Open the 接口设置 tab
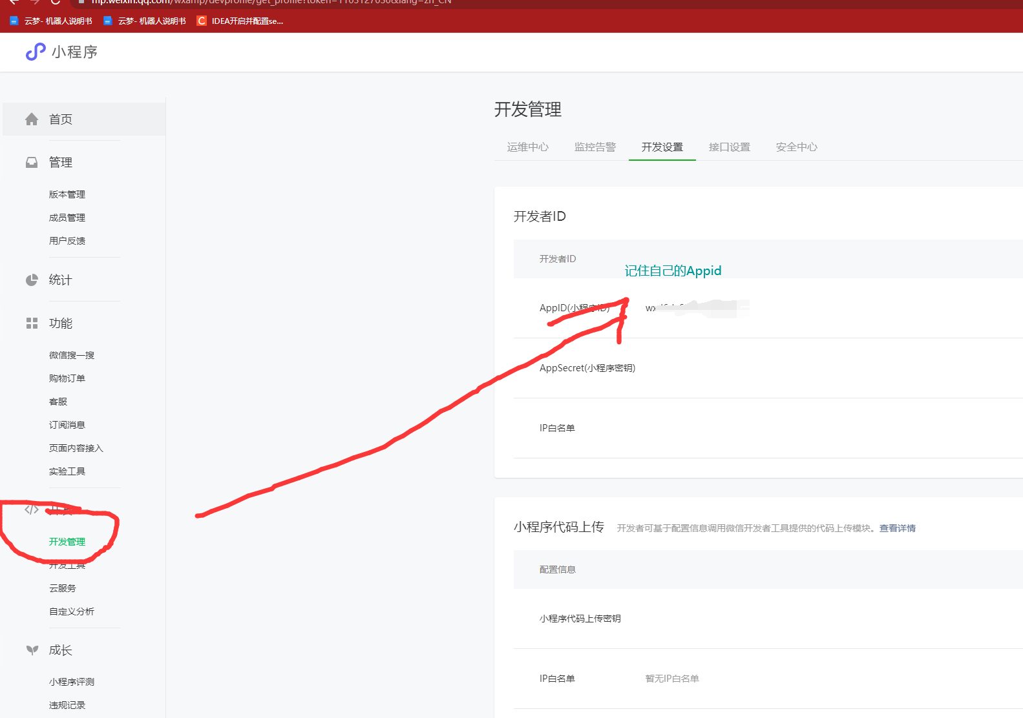Screen dimensions: 1023x718 coord(729,147)
